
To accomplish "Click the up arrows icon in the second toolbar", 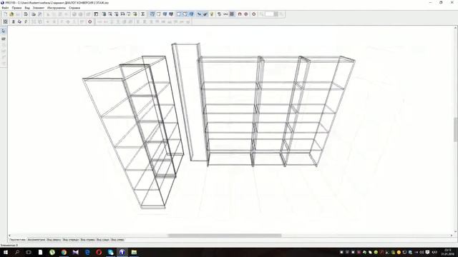I will pyautogui.click(x=13, y=21).
